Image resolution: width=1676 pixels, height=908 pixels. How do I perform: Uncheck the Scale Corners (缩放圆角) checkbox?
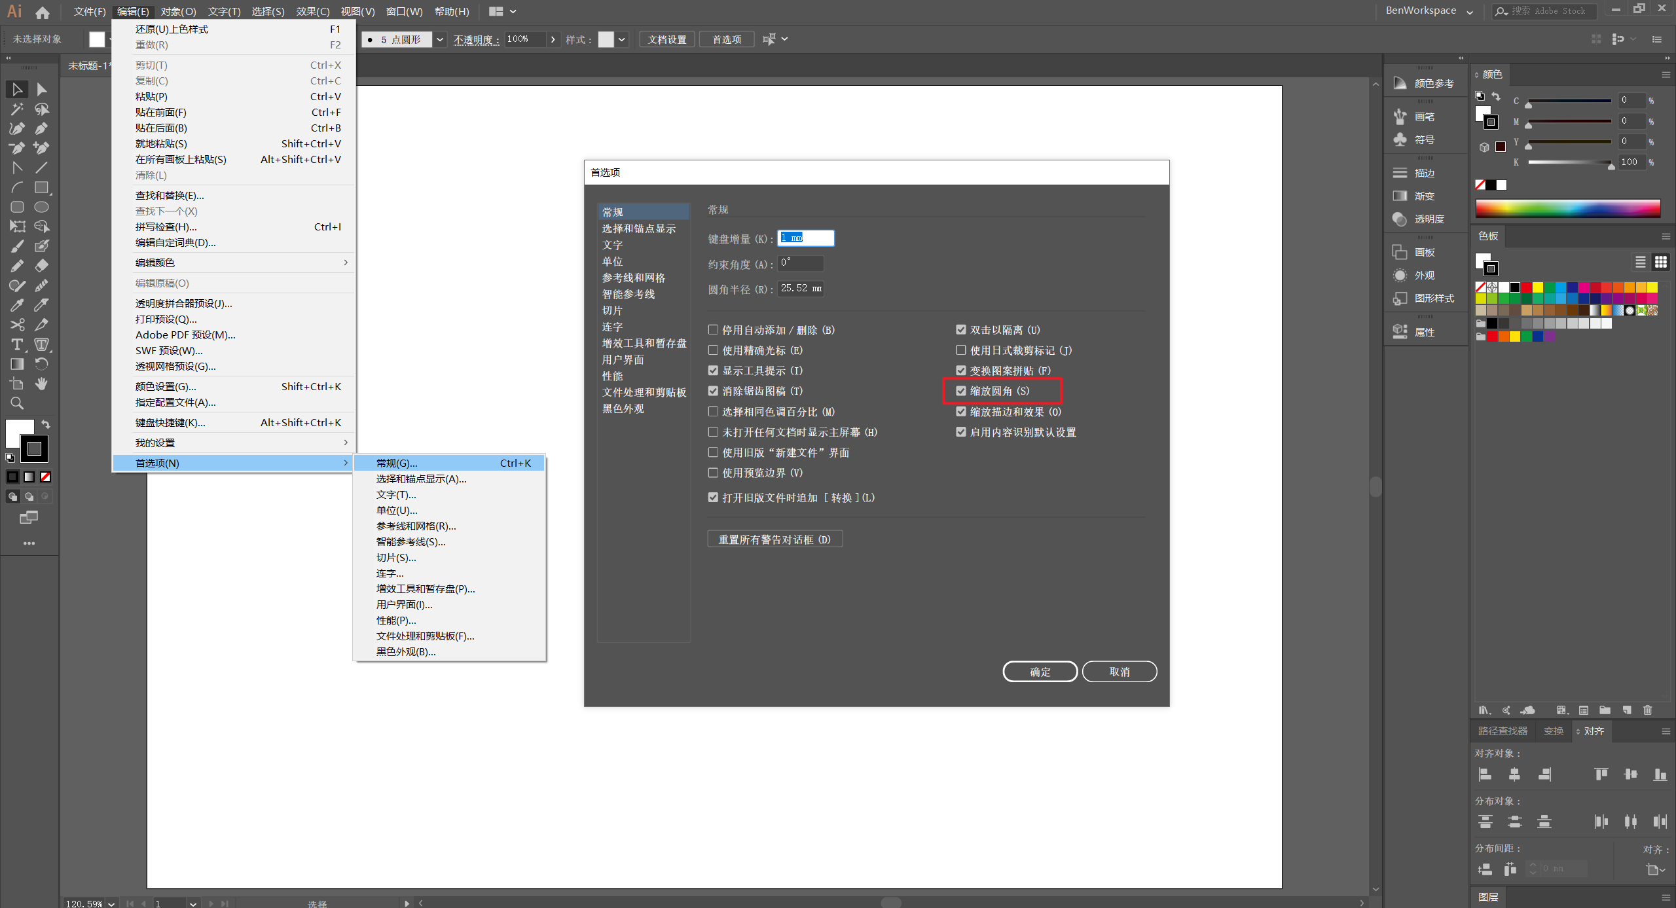[961, 391]
